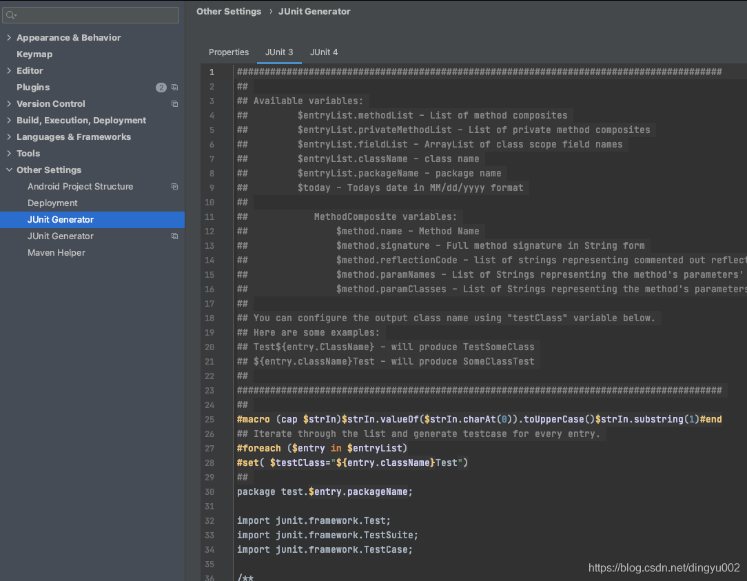
Task: Click the update count badge next to Plugins
Action: pos(161,88)
